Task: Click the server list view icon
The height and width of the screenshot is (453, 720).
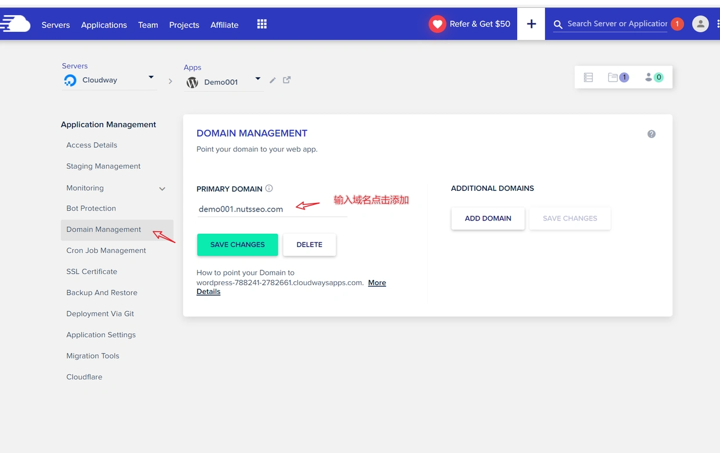Action: tap(588, 78)
